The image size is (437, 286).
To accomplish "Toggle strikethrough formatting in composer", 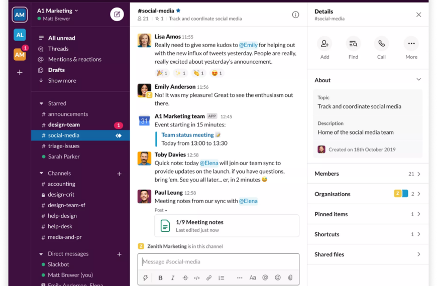I will 185,277.
